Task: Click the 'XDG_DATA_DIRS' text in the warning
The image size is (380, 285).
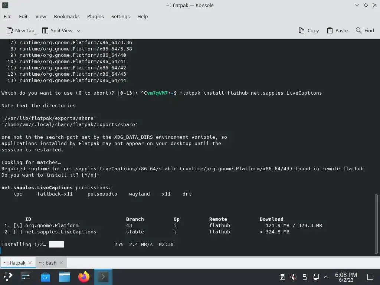Action: (134, 137)
